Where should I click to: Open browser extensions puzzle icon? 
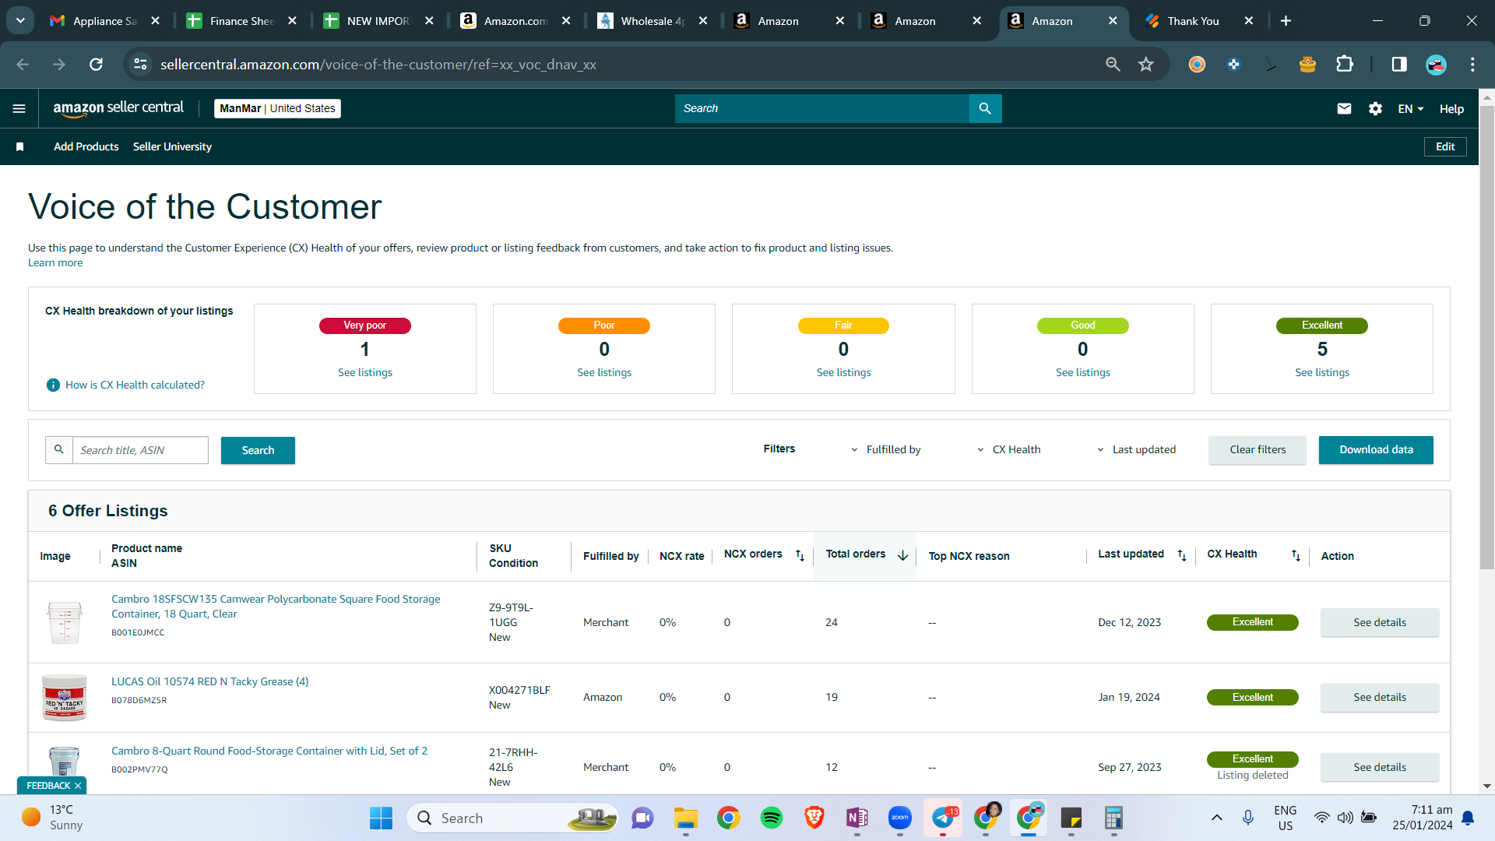coord(1345,65)
